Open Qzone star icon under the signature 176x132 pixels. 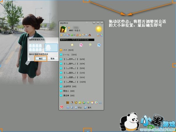[61, 35]
